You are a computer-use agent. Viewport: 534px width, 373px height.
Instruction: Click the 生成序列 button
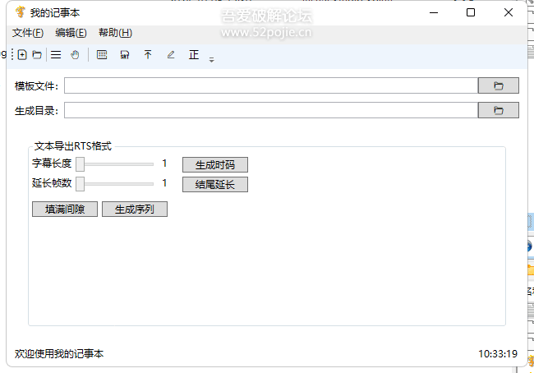[x=135, y=210]
